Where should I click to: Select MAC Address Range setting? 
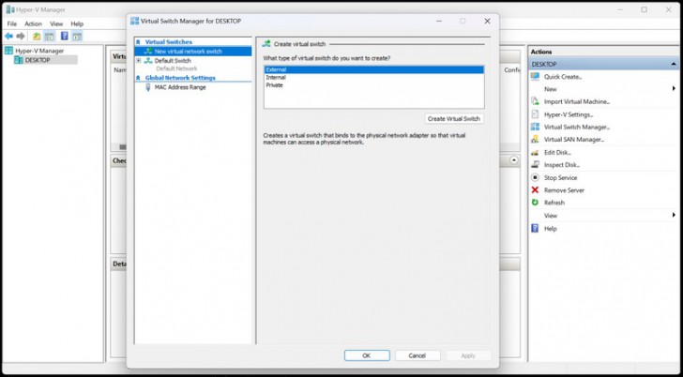click(x=180, y=87)
